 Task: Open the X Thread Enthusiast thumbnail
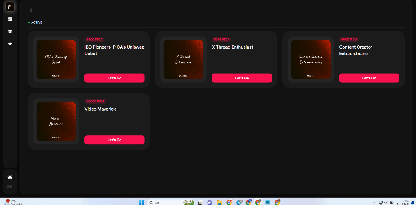(183, 59)
